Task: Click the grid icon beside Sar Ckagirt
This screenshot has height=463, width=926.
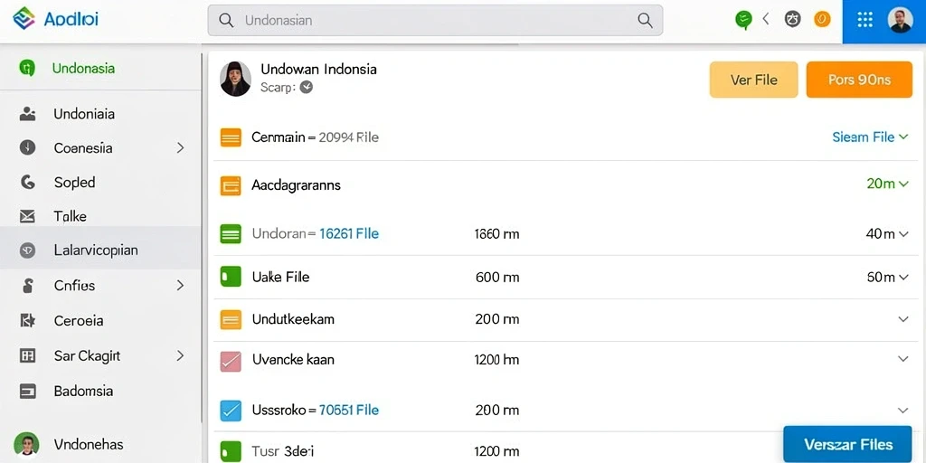Action: coord(27,355)
